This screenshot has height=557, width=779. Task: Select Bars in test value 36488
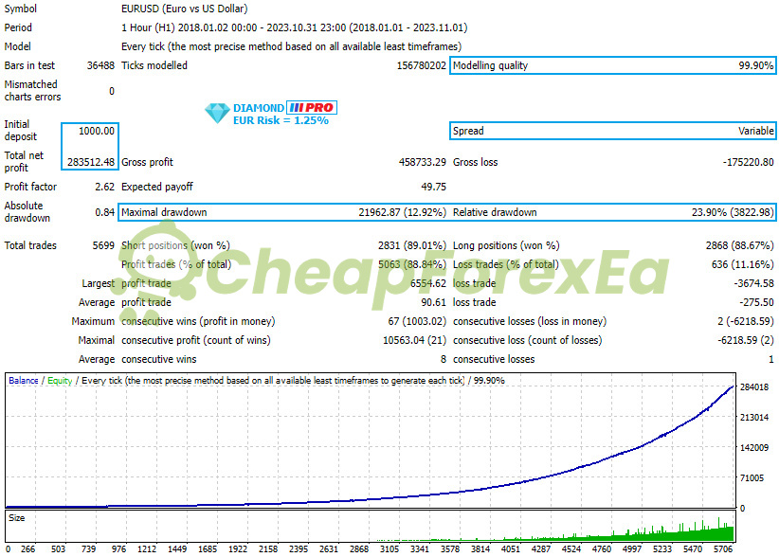tap(100, 65)
